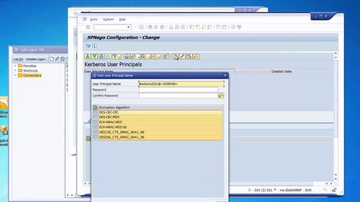Click the information icon below SPNego title
The width and height of the screenshot is (360, 202).
click(94, 46)
